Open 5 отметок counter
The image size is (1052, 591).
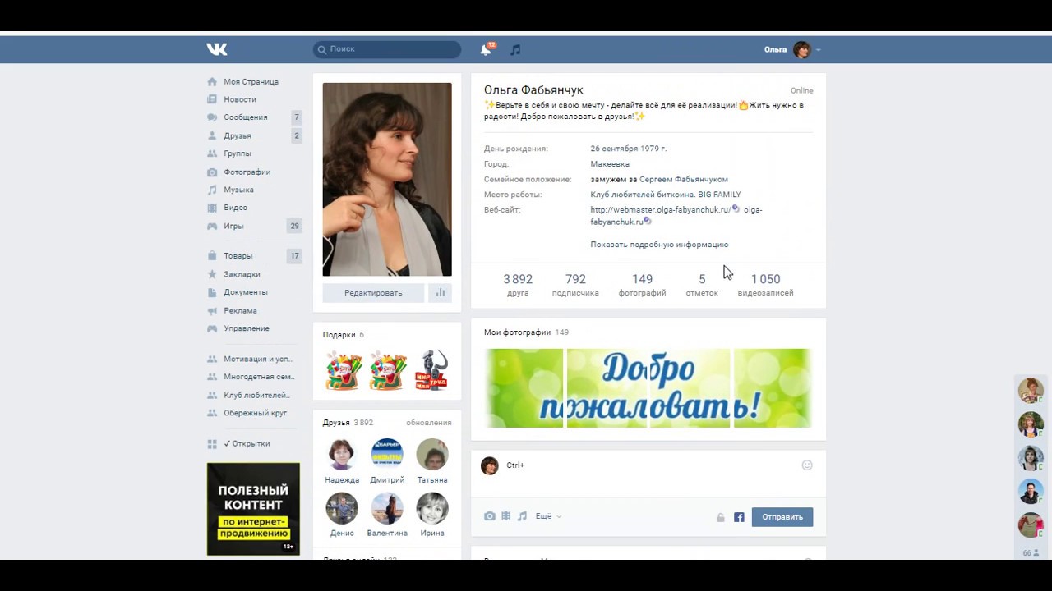tap(702, 285)
